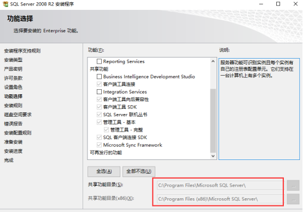
Task: Select the 产品密钥 step
Action: pyautogui.click(x=13, y=69)
